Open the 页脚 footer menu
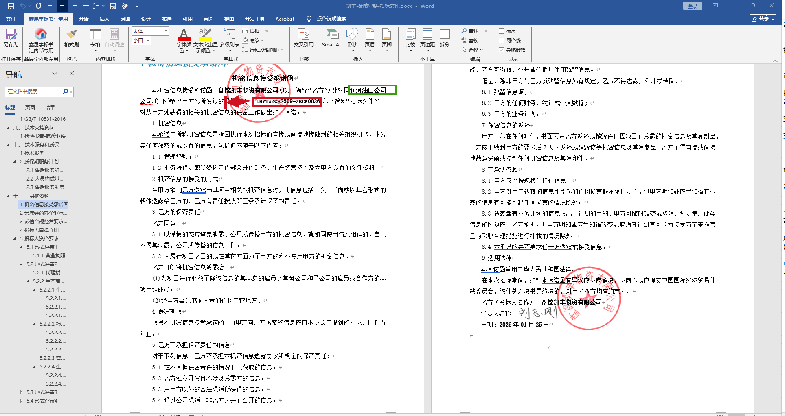Image resolution: width=785 pixels, height=416 pixels. (387, 40)
